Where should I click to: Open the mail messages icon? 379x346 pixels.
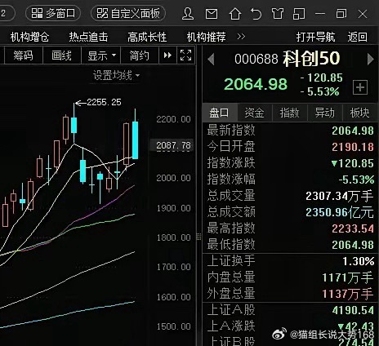(212, 14)
